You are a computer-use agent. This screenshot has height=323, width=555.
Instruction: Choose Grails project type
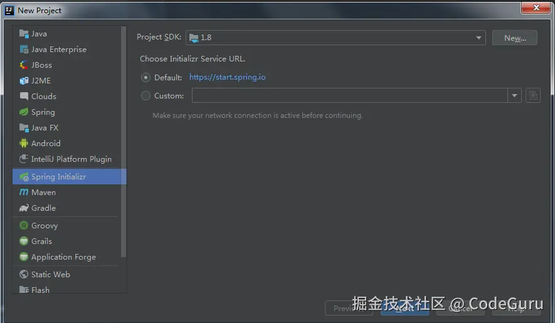pyautogui.click(x=66, y=241)
